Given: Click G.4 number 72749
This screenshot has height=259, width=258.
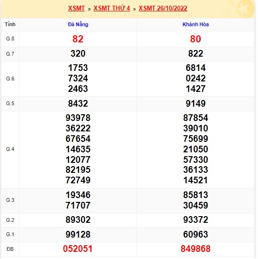Looking at the screenshot, I should (78, 180).
